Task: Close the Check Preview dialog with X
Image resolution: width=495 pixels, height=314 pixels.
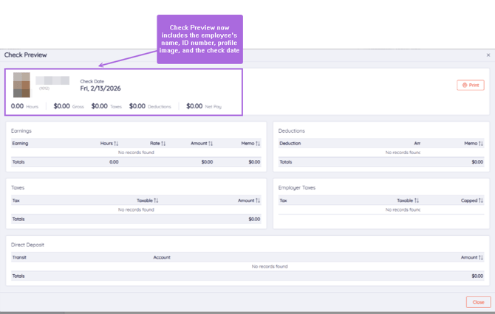Action: coord(488,55)
